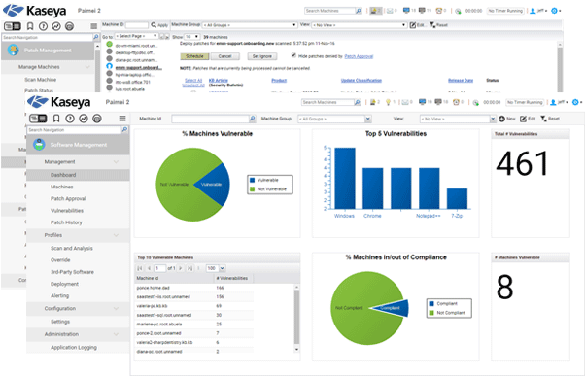The width and height of the screenshot is (585, 376).
Task: Collapse the Profiles section
Action: 116,235
